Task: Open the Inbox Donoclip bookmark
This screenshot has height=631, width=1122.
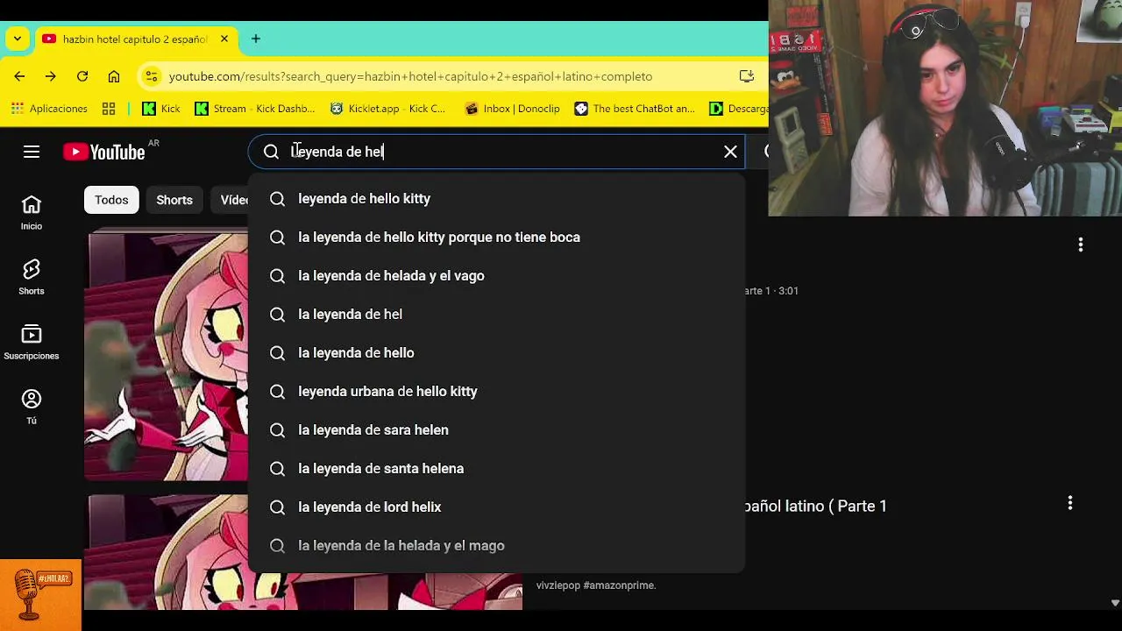Action: 513,109
